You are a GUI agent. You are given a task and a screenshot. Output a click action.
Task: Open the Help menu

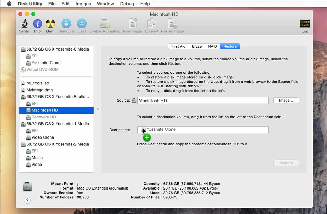click(x=145, y=4)
